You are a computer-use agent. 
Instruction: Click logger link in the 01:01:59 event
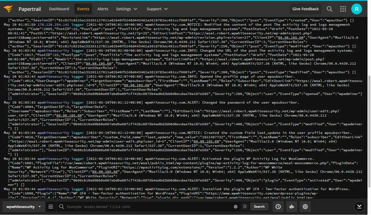(78, 25)
